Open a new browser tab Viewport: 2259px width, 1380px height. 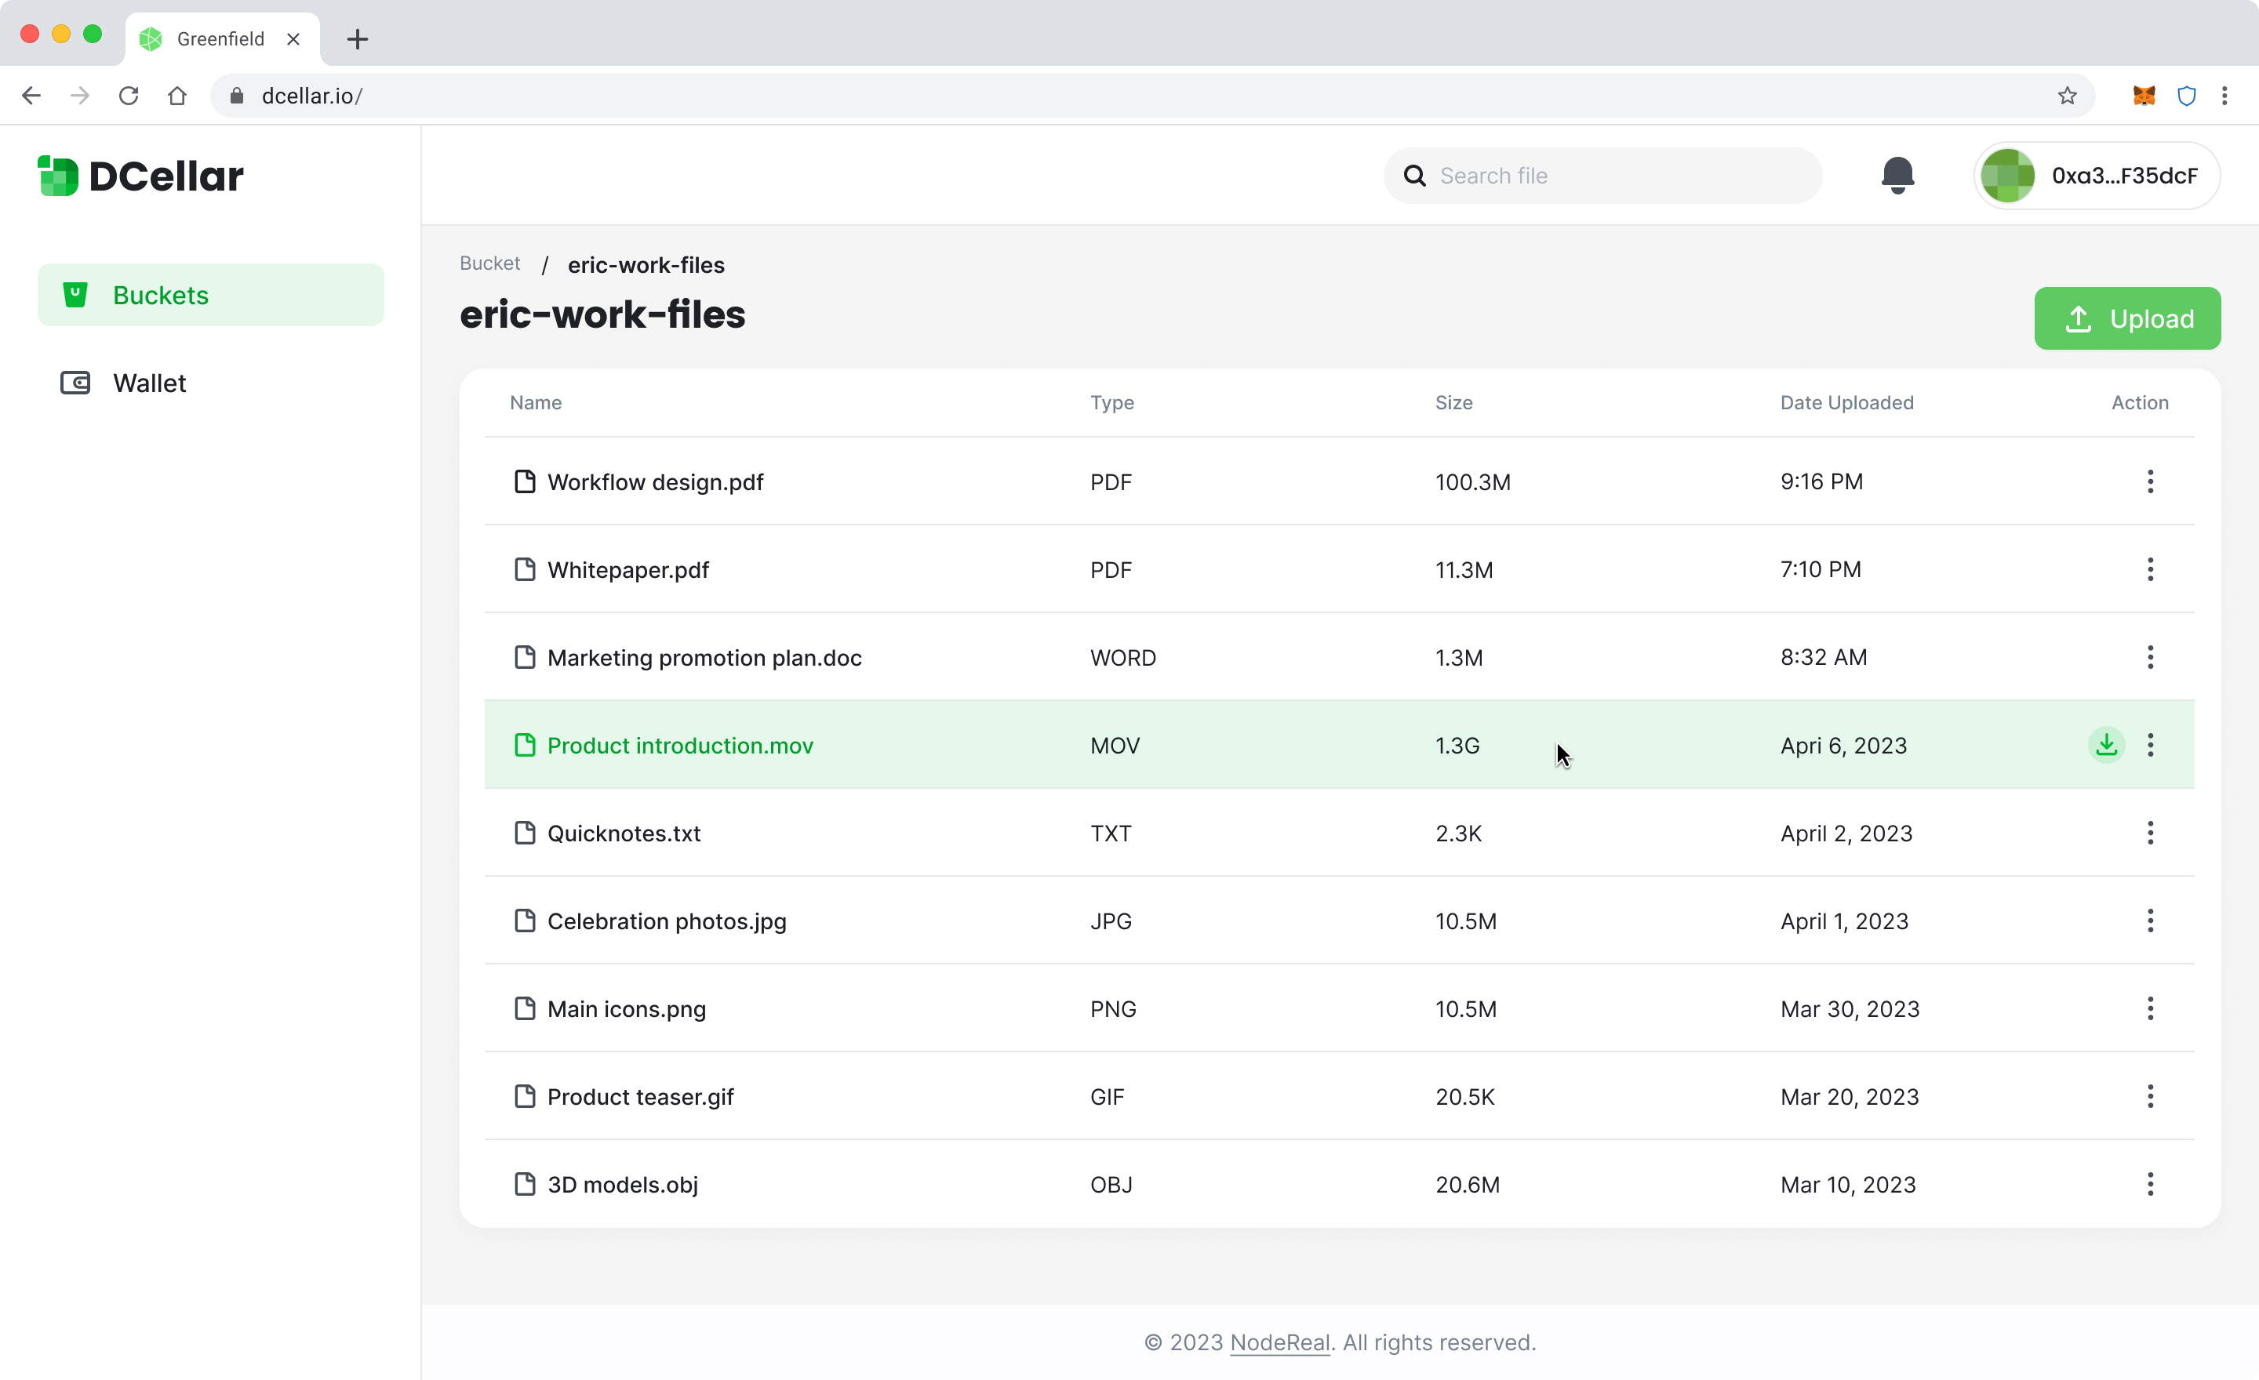358,38
